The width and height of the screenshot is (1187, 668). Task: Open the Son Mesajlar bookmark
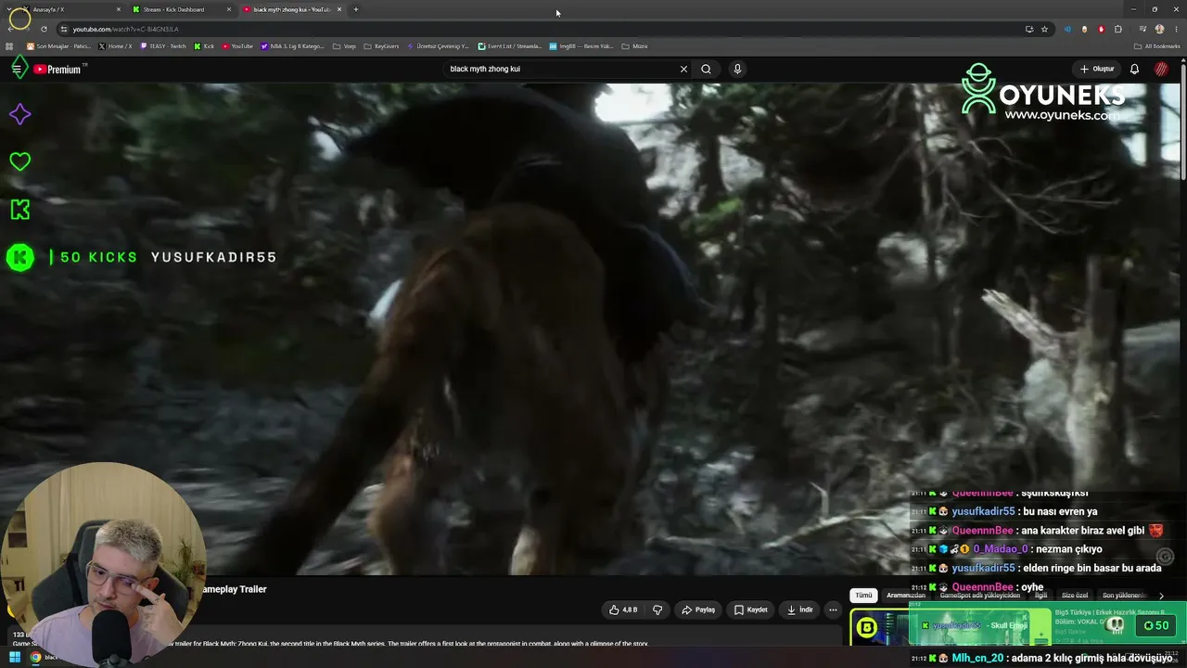pos(58,46)
